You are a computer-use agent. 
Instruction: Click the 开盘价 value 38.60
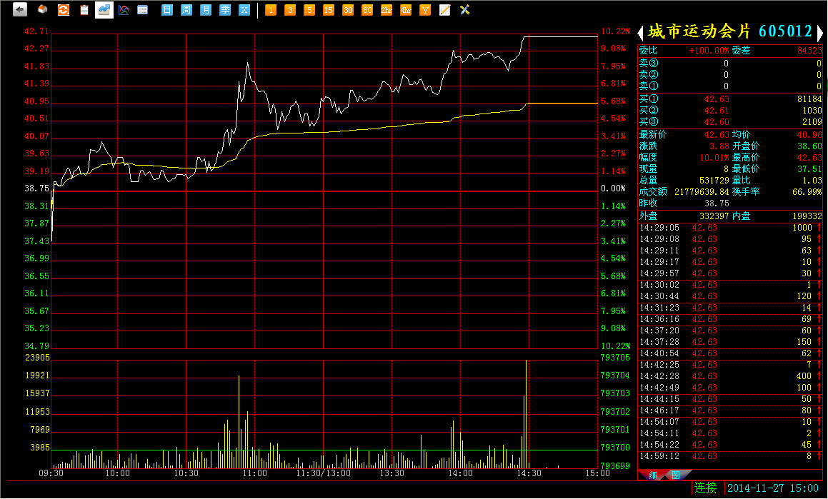coord(809,146)
